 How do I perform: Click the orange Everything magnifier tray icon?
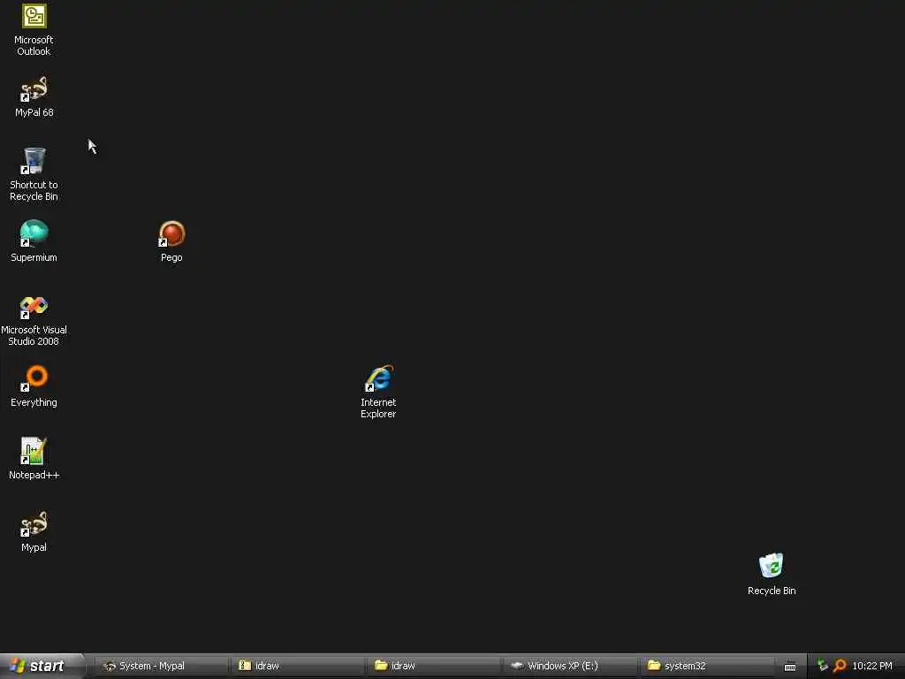[840, 666]
